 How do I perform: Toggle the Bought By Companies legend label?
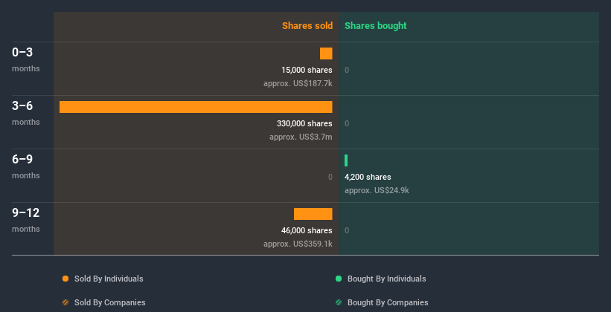coord(388,302)
